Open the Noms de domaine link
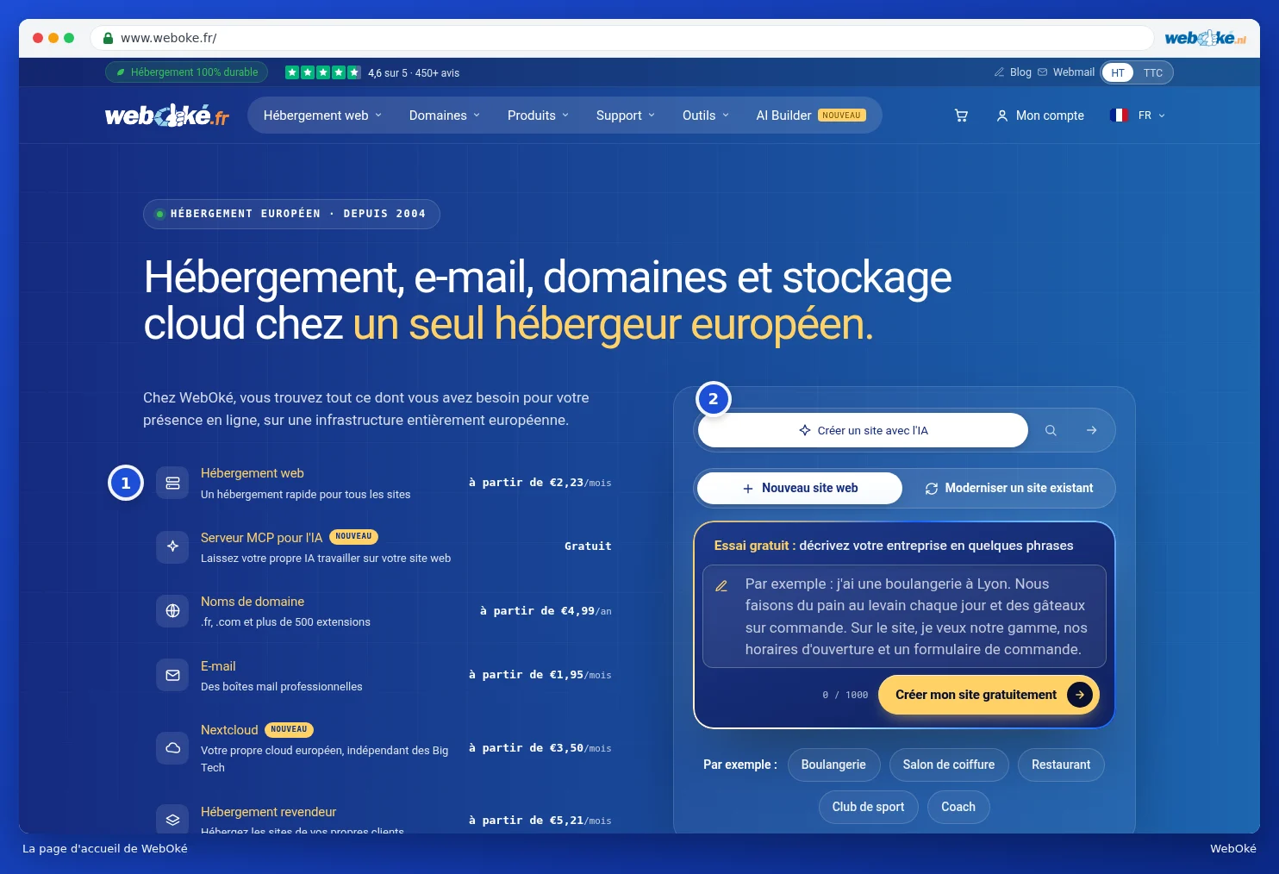The width and height of the screenshot is (1279, 874). click(253, 602)
